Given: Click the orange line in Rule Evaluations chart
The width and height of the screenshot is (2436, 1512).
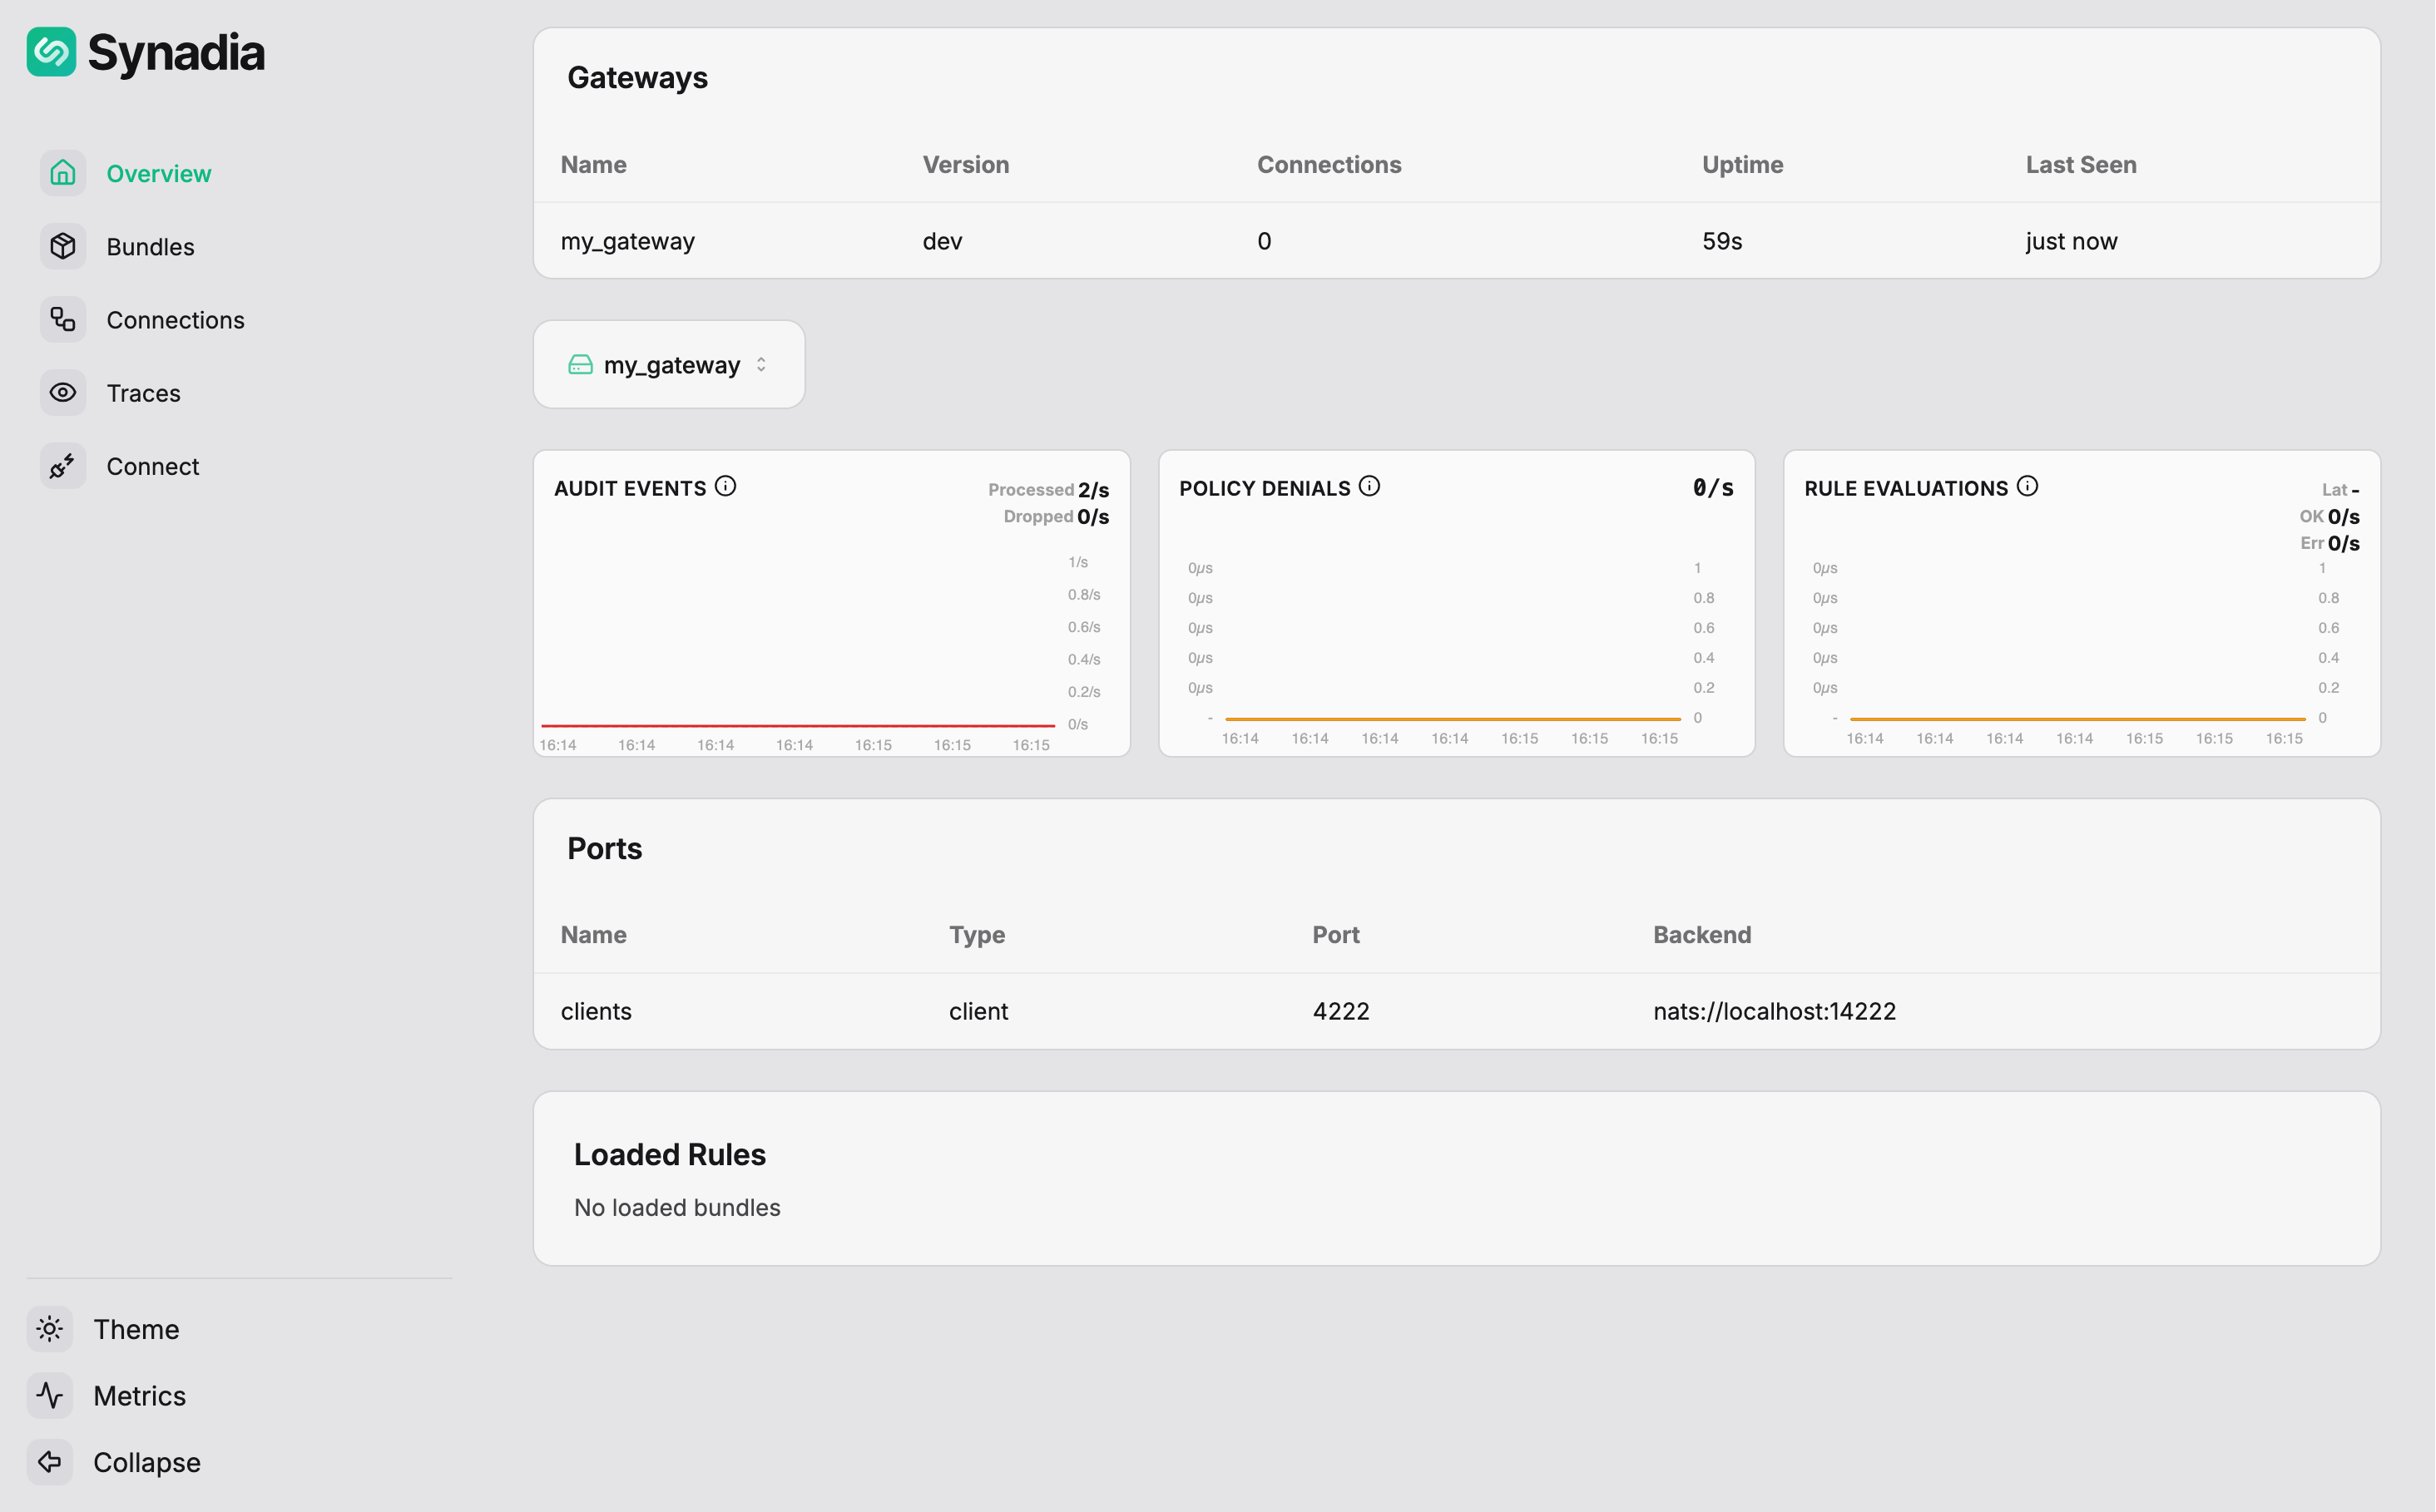Looking at the screenshot, I should coord(2078,718).
